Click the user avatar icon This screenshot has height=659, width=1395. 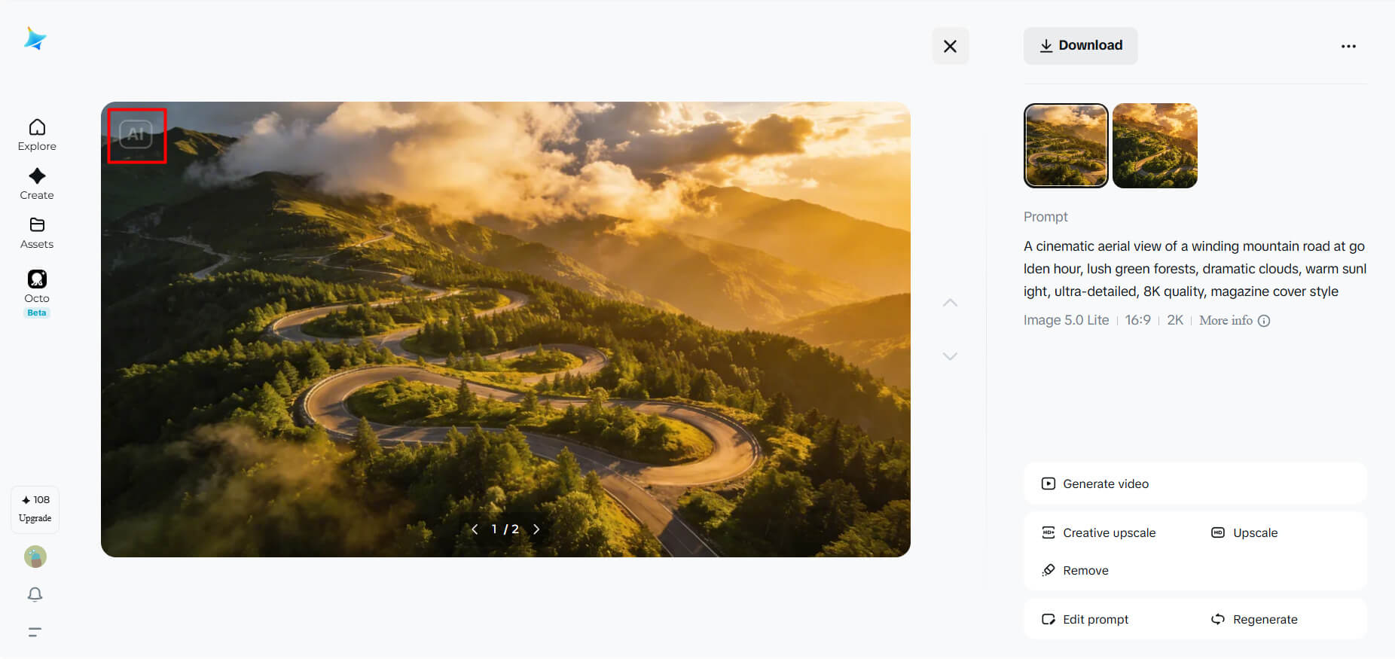pos(35,557)
